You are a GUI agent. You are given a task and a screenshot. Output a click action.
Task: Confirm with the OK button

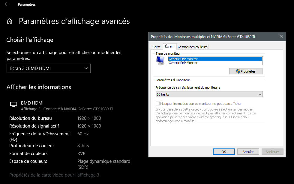click(x=224, y=152)
